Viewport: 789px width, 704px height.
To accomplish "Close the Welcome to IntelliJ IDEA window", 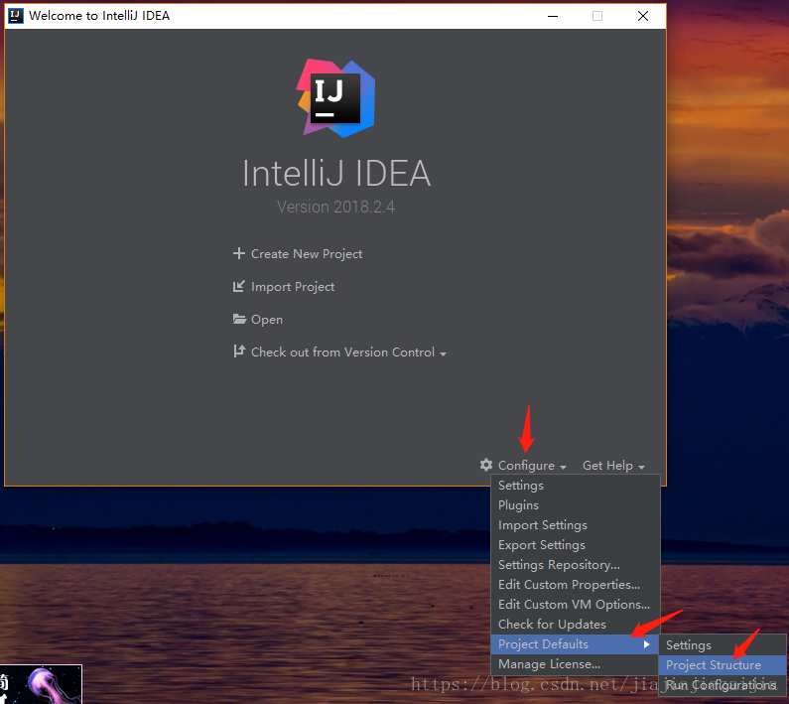I will click(x=642, y=16).
